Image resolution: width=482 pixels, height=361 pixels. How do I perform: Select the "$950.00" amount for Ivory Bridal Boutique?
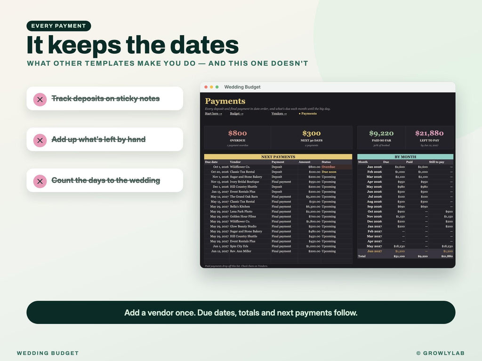(x=314, y=182)
